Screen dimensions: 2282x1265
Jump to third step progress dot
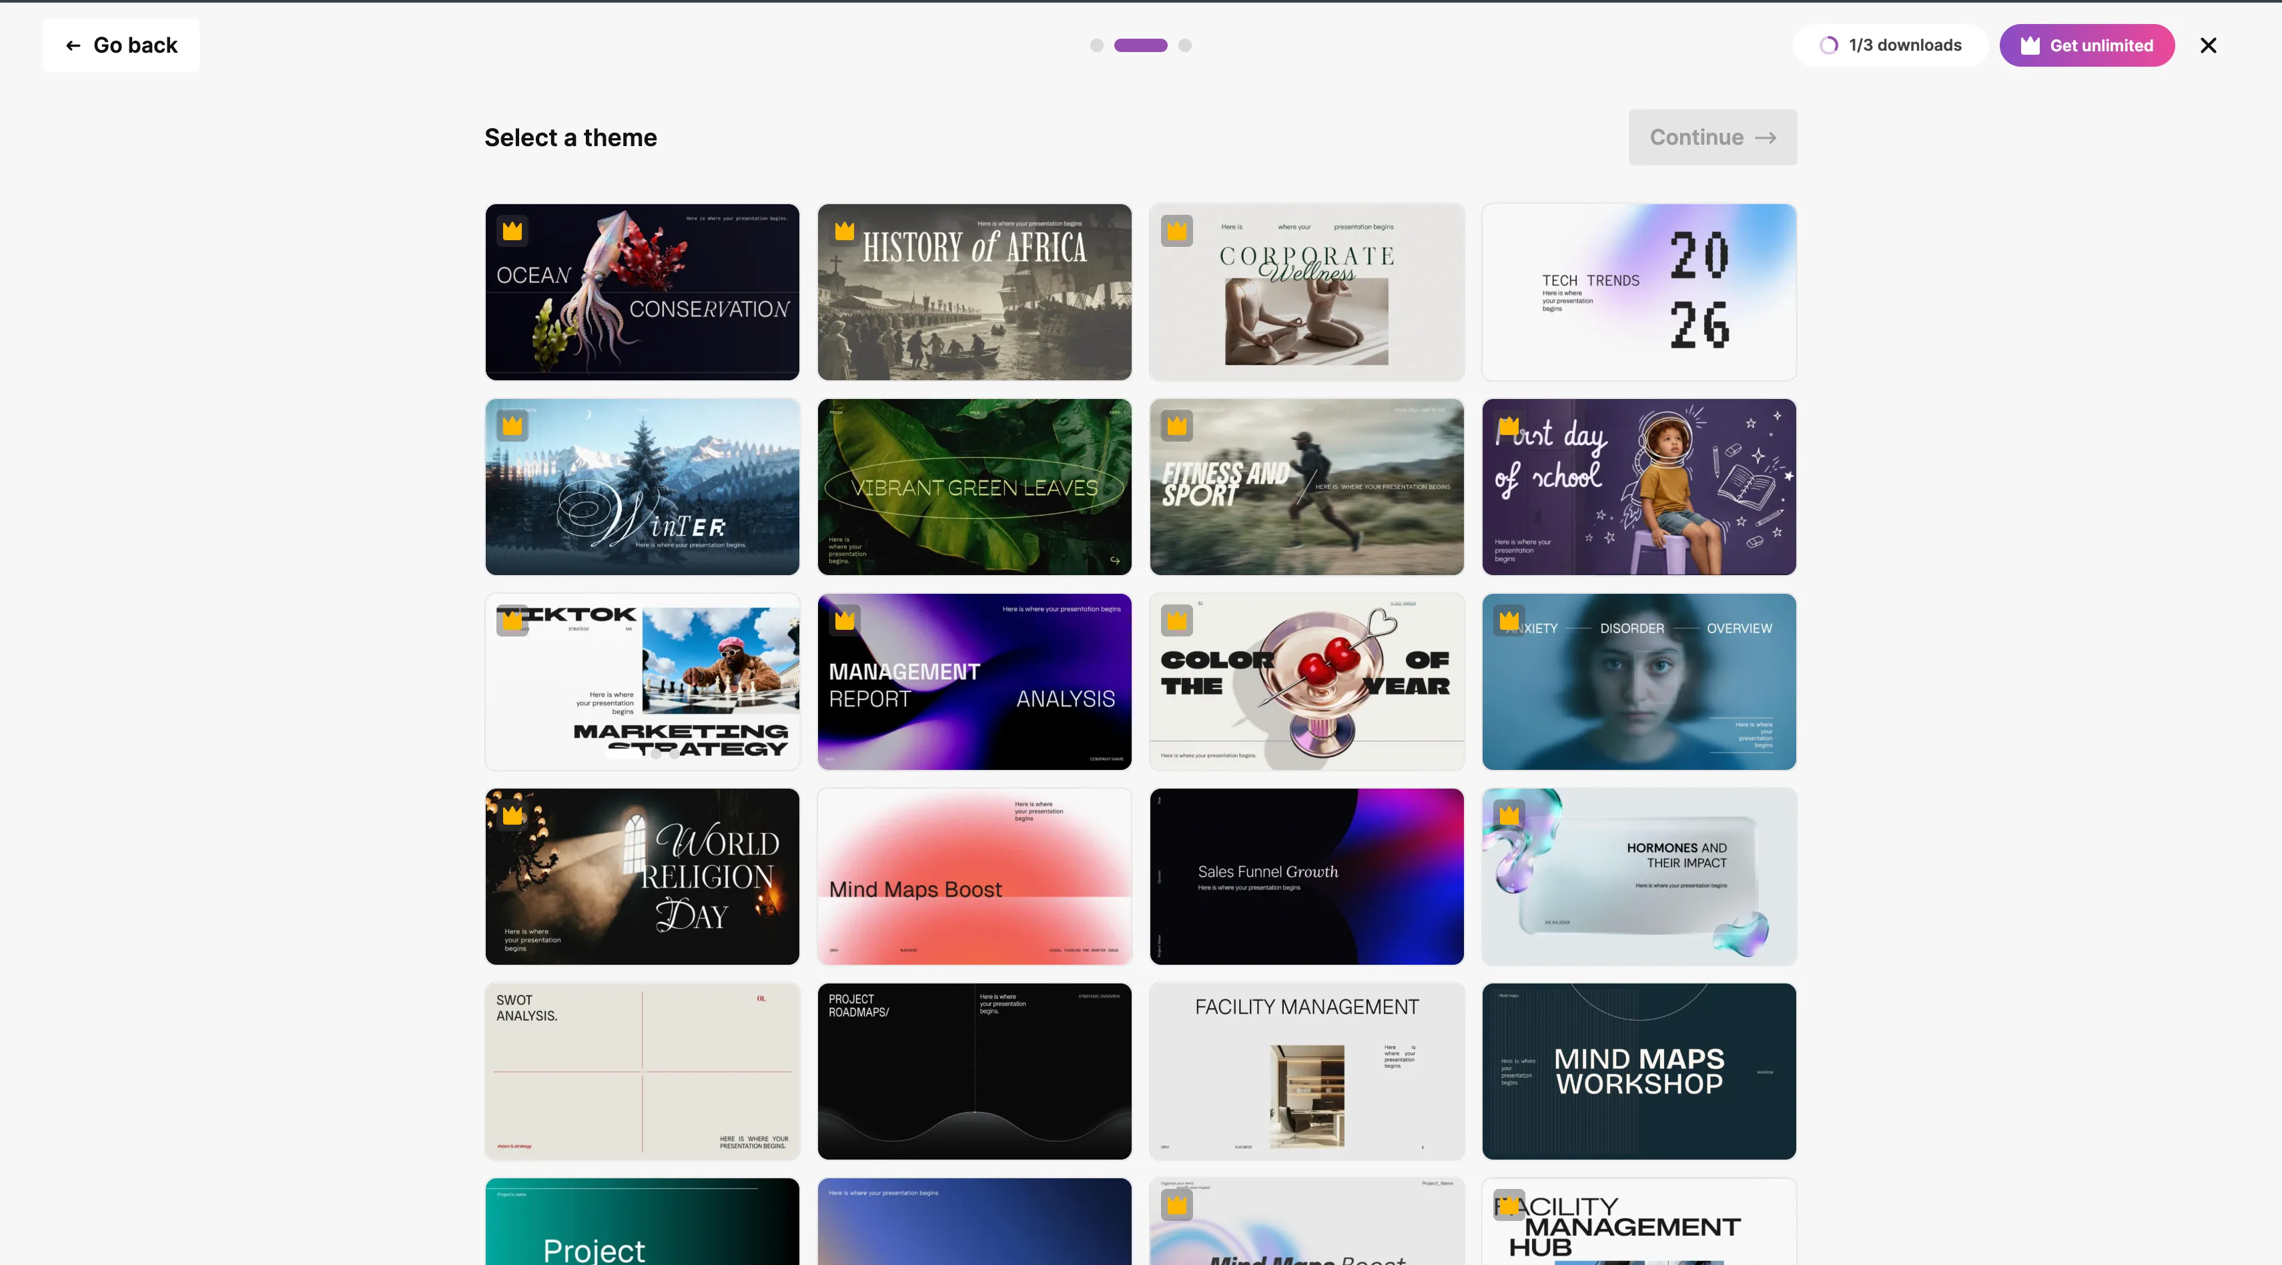pos(1185,45)
